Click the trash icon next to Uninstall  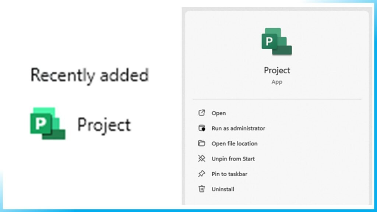201,189
